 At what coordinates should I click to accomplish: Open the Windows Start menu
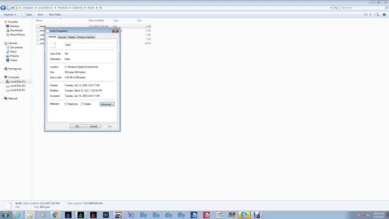(x=5, y=215)
